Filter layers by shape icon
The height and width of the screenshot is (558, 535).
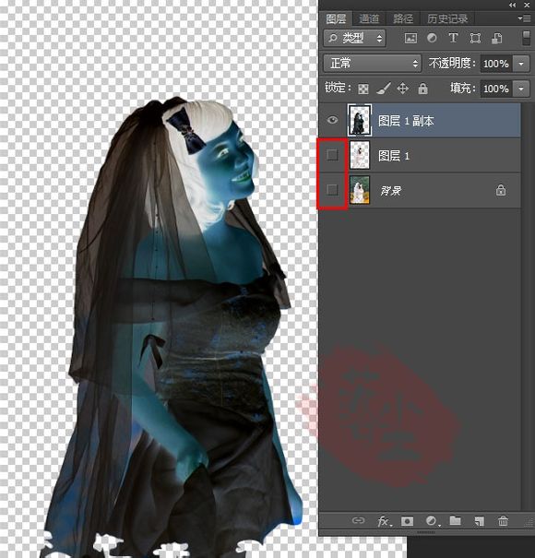[475, 38]
